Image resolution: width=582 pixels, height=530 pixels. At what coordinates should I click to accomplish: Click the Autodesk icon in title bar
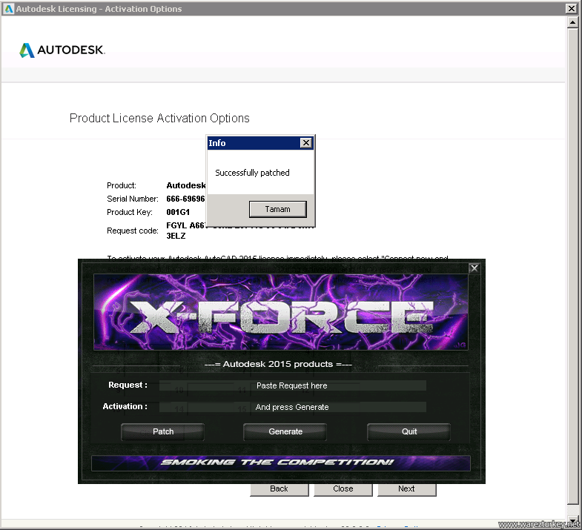8,9
